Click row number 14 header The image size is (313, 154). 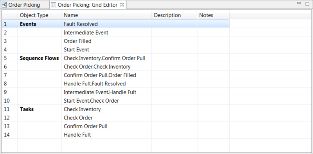10,135
